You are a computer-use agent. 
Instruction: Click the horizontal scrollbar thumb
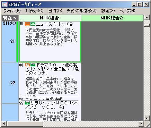tap(25, 124)
